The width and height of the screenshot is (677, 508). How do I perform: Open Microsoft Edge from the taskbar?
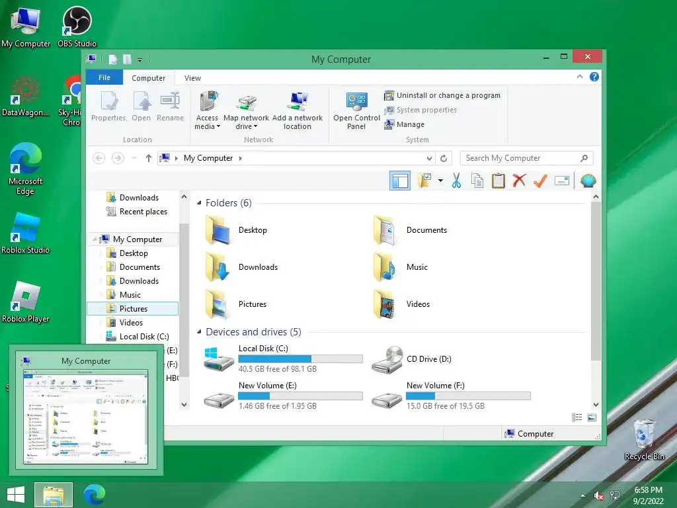click(x=95, y=495)
